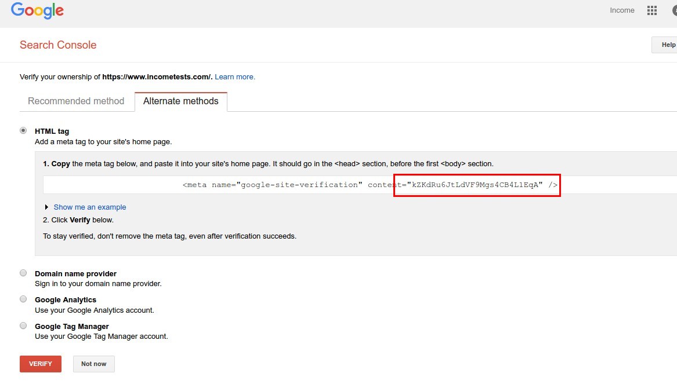Click 'Use your Google Analytics account' text
The image size is (677, 384).
point(94,310)
